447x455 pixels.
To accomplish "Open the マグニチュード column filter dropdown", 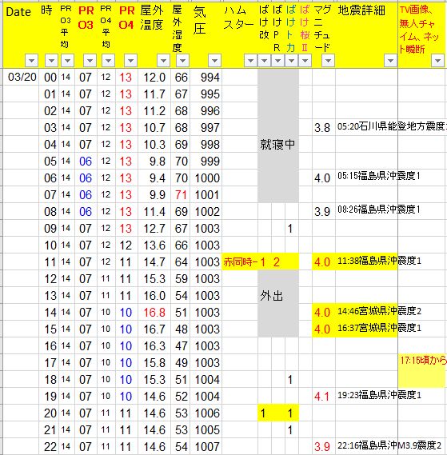I will [328, 61].
